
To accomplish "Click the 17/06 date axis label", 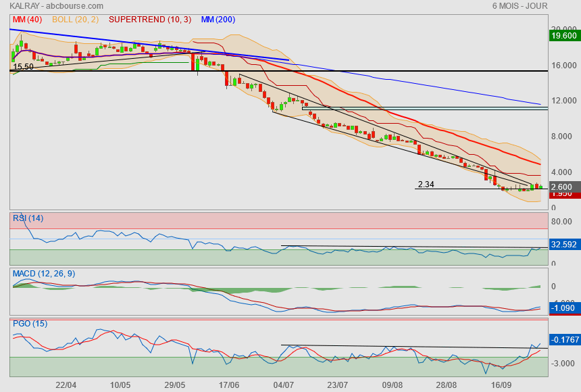I will click(x=229, y=385).
